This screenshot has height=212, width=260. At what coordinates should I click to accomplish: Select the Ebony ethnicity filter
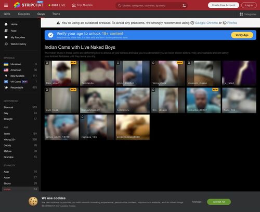pos(20,183)
